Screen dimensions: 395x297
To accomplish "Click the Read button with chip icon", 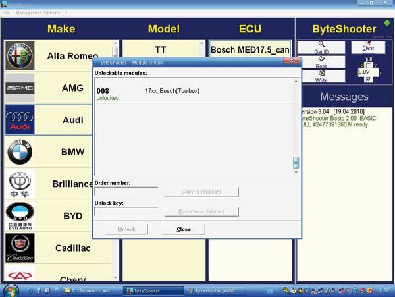I will coord(321,62).
